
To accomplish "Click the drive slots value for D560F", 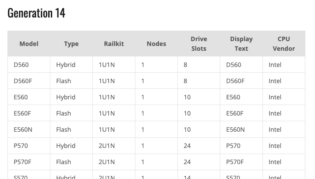I will 186,81.
